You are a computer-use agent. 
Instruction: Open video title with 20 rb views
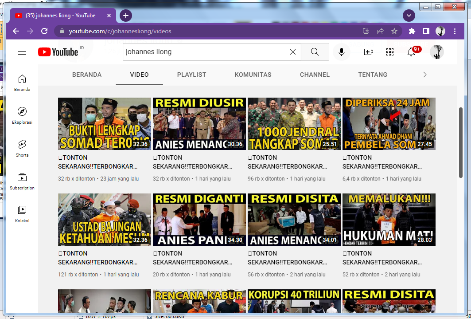193,258
